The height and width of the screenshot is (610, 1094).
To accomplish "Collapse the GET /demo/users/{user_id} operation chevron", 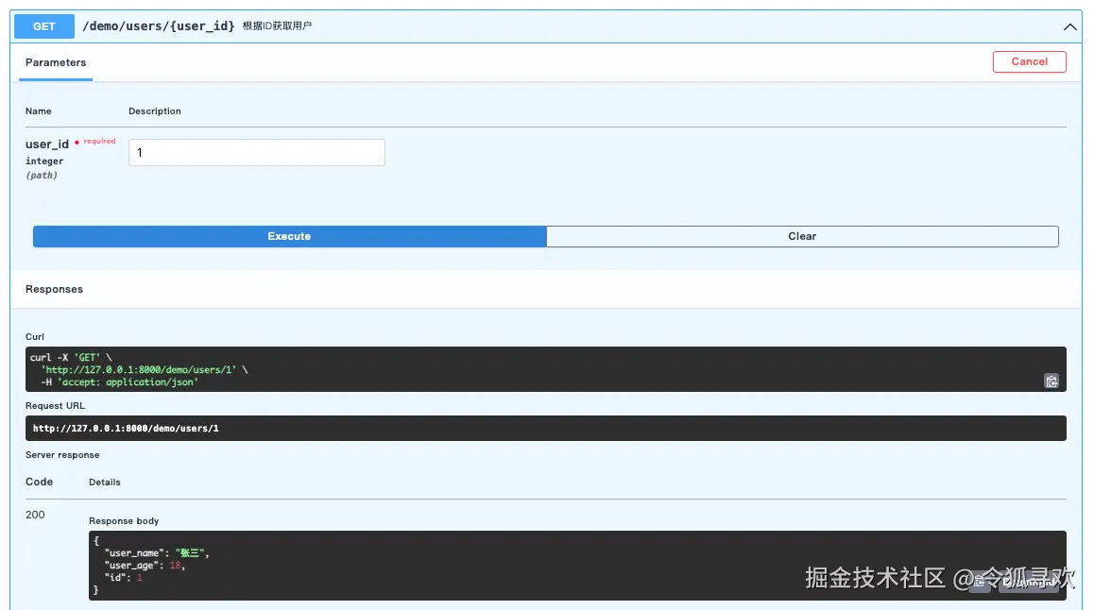I will coord(1069,27).
